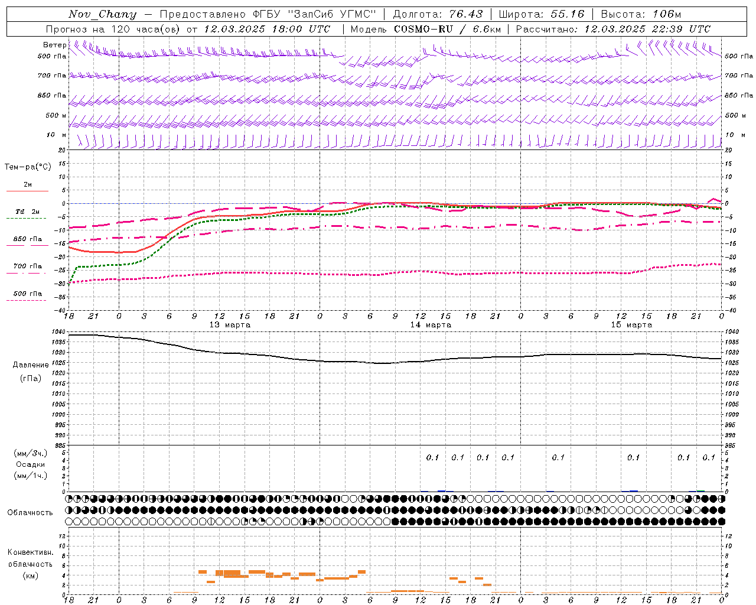Click the 'Тем-ра(°C)' temperature label
Image resolution: width=756 pixels, height=605 pixels.
28,167
